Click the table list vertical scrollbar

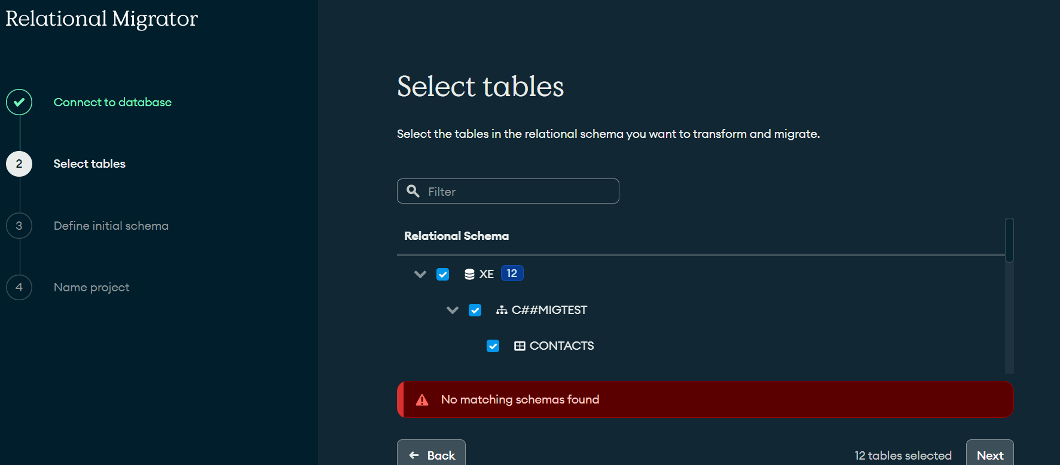point(1009,241)
